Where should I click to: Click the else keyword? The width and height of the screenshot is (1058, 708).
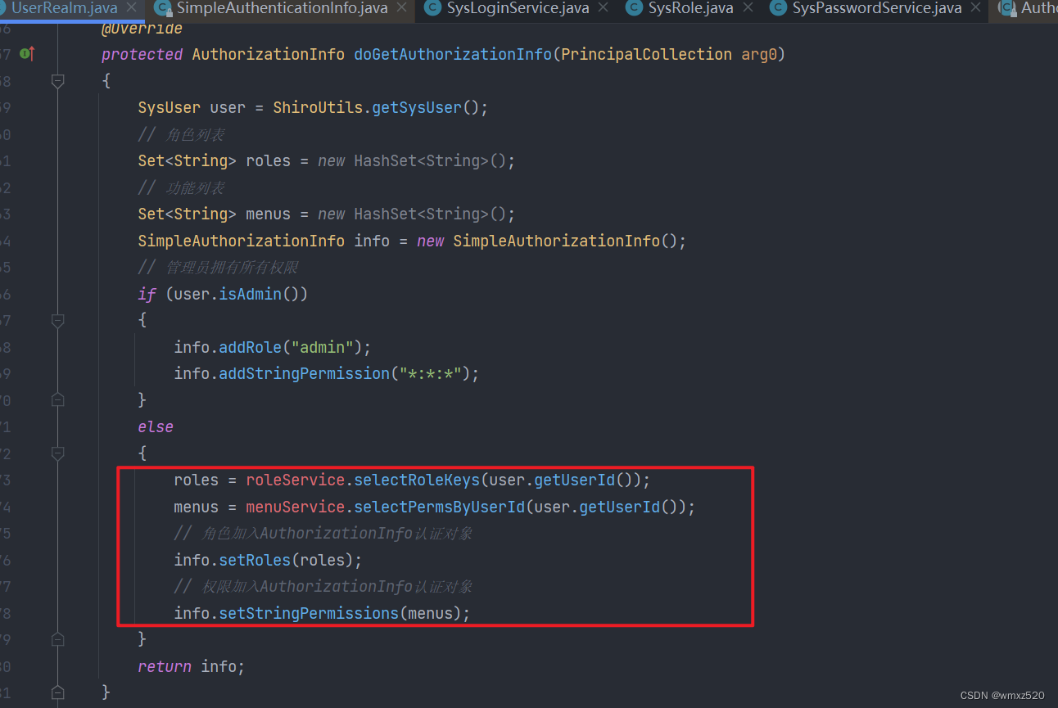click(x=156, y=426)
